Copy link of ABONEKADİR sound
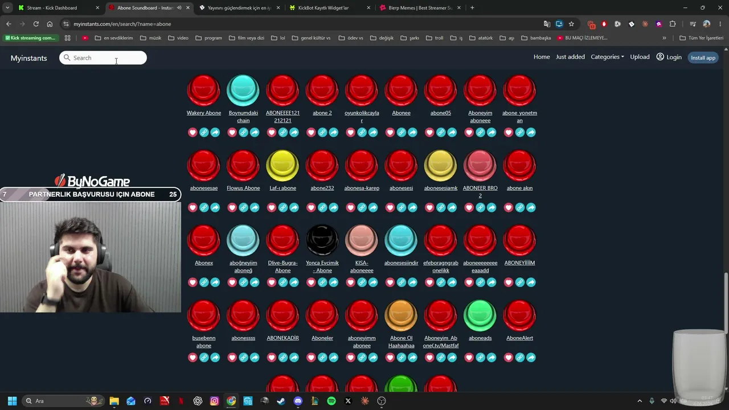 click(283, 358)
